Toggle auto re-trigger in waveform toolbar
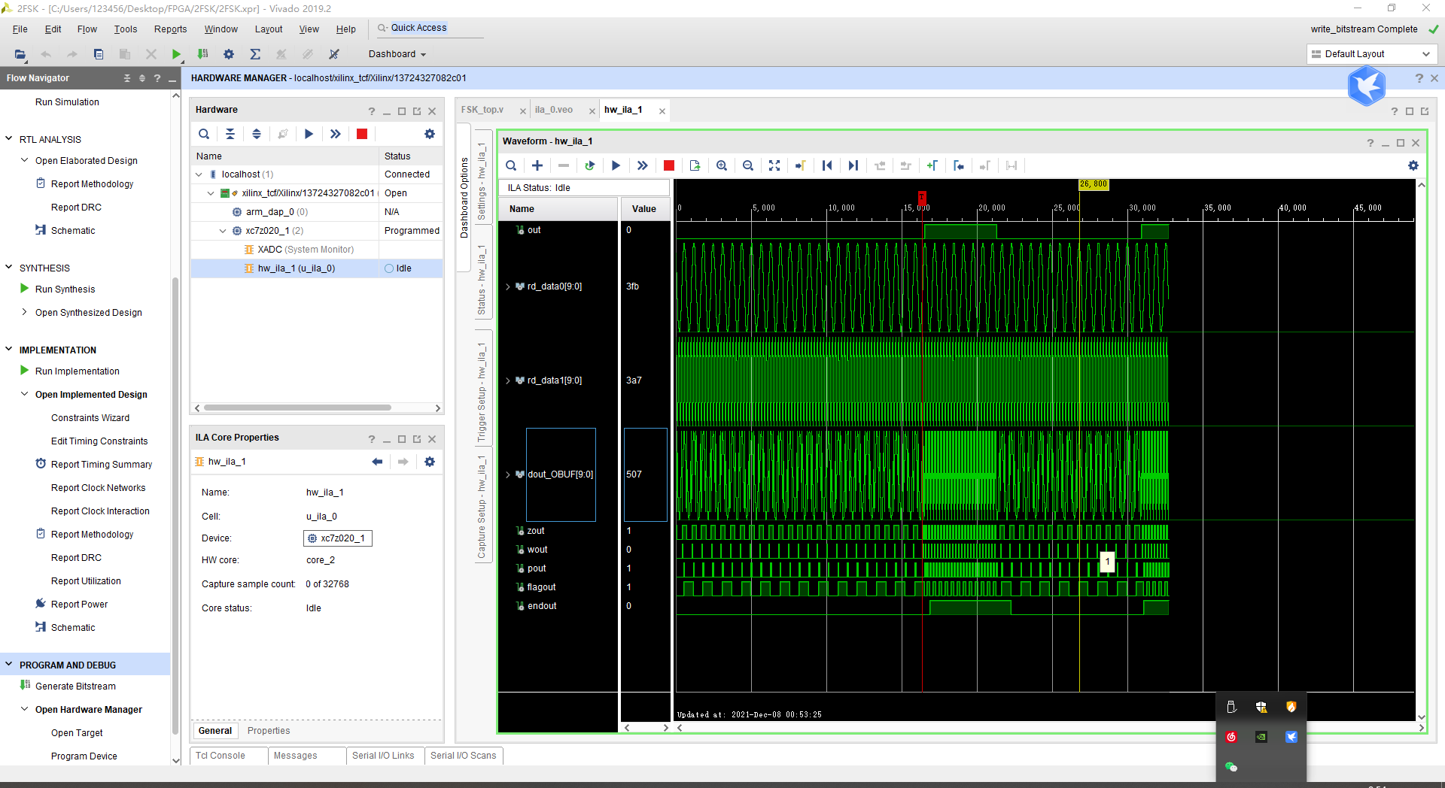This screenshot has height=788, width=1445. (589, 165)
